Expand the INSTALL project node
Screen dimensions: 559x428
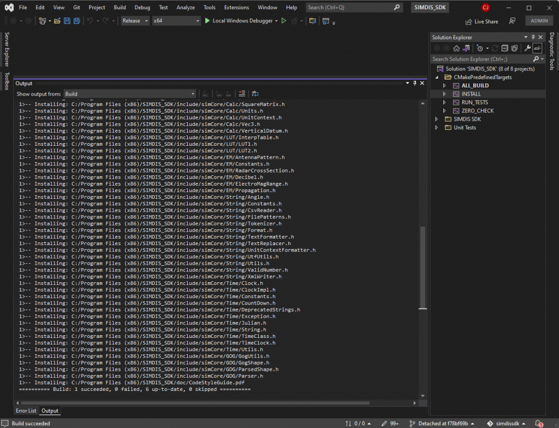coord(444,94)
